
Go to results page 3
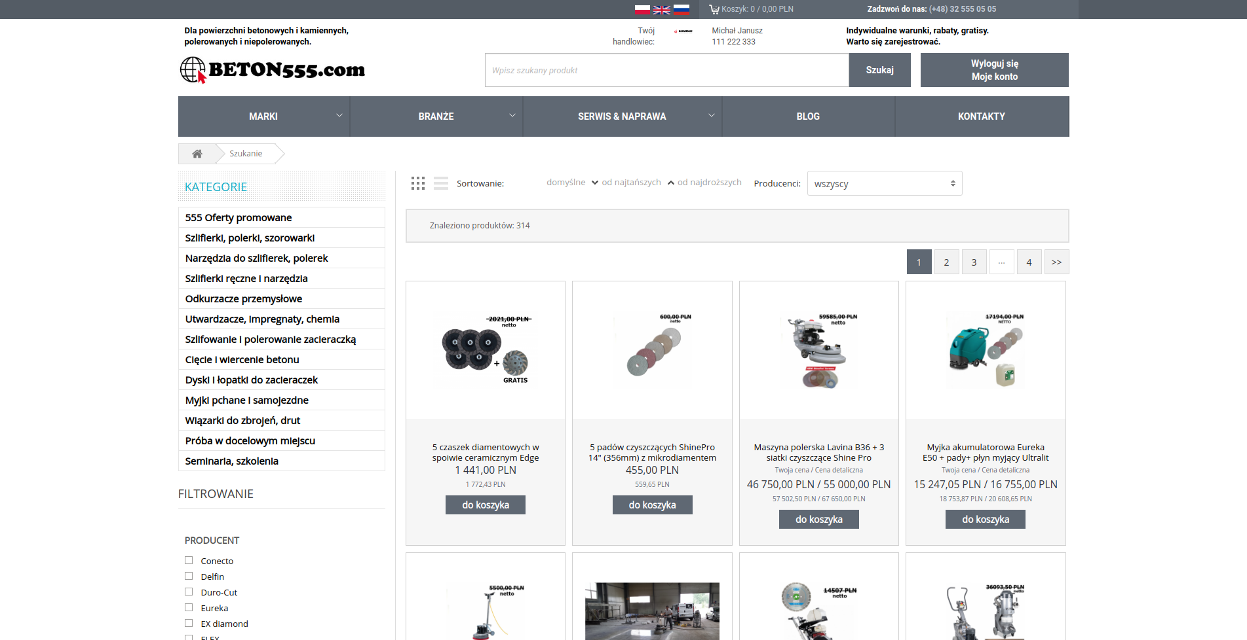click(974, 262)
